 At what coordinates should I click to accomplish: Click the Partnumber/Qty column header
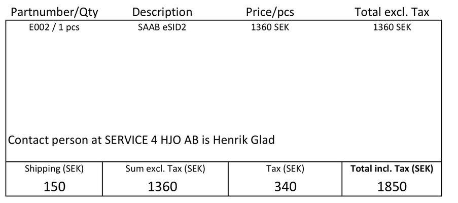54,12
